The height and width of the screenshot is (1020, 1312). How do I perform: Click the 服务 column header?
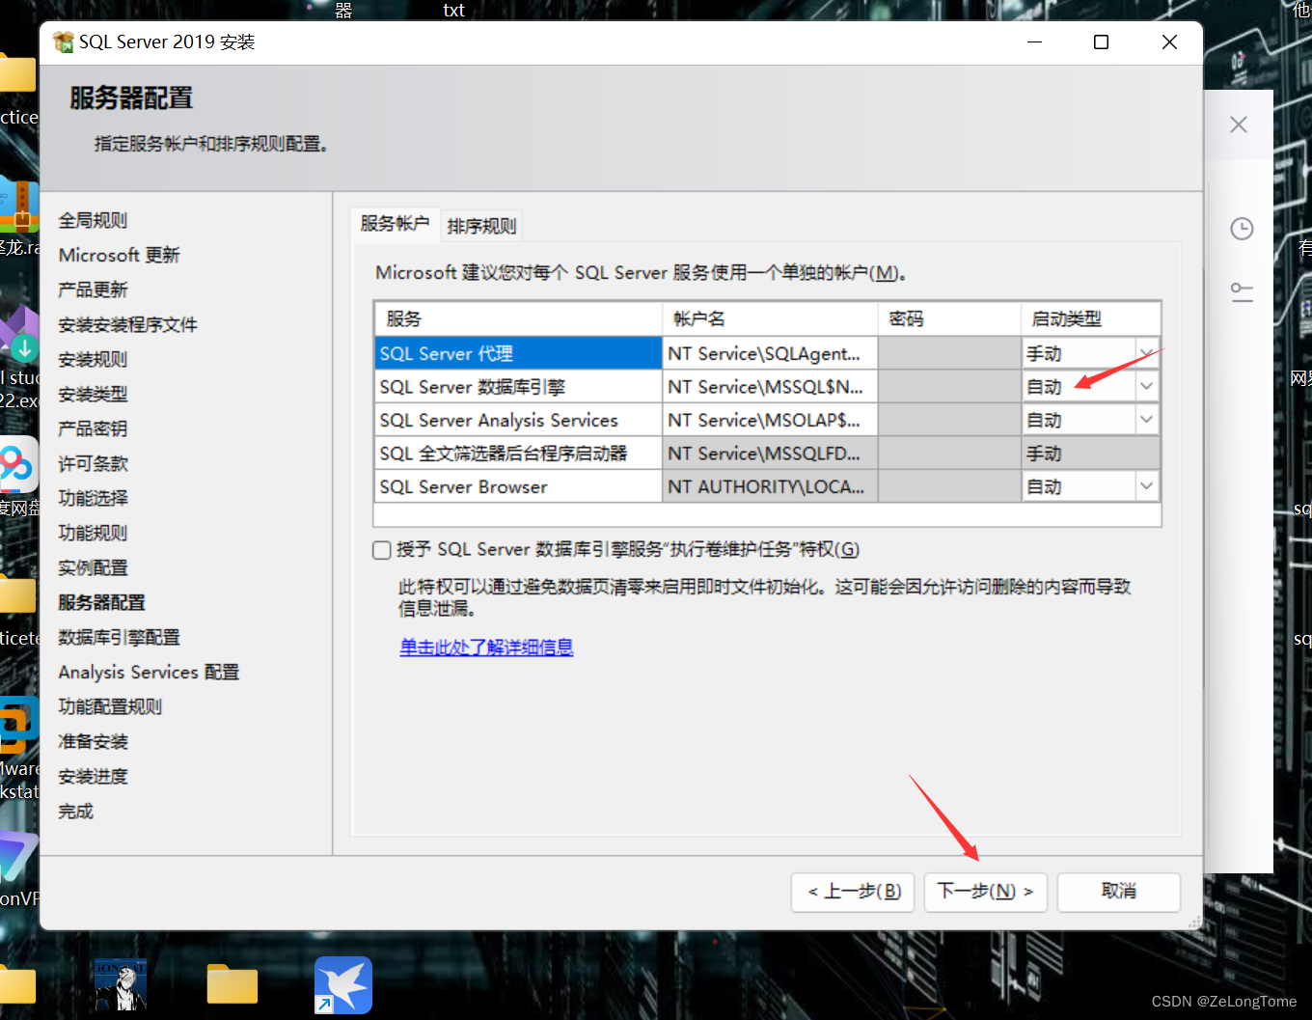click(518, 318)
